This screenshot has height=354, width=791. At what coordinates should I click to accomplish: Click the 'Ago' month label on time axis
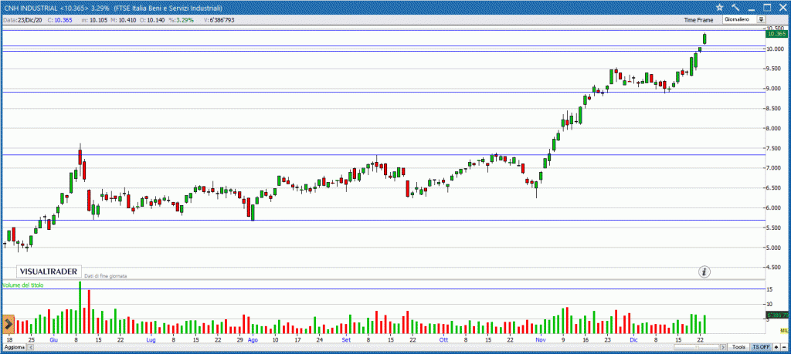(x=253, y=340)
